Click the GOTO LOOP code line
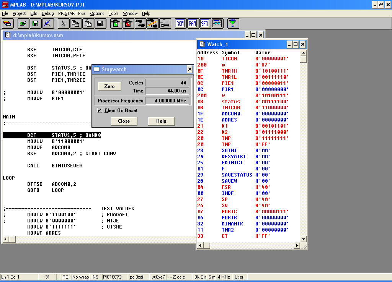This screenshot has height=282, width=392. [46, 190]
